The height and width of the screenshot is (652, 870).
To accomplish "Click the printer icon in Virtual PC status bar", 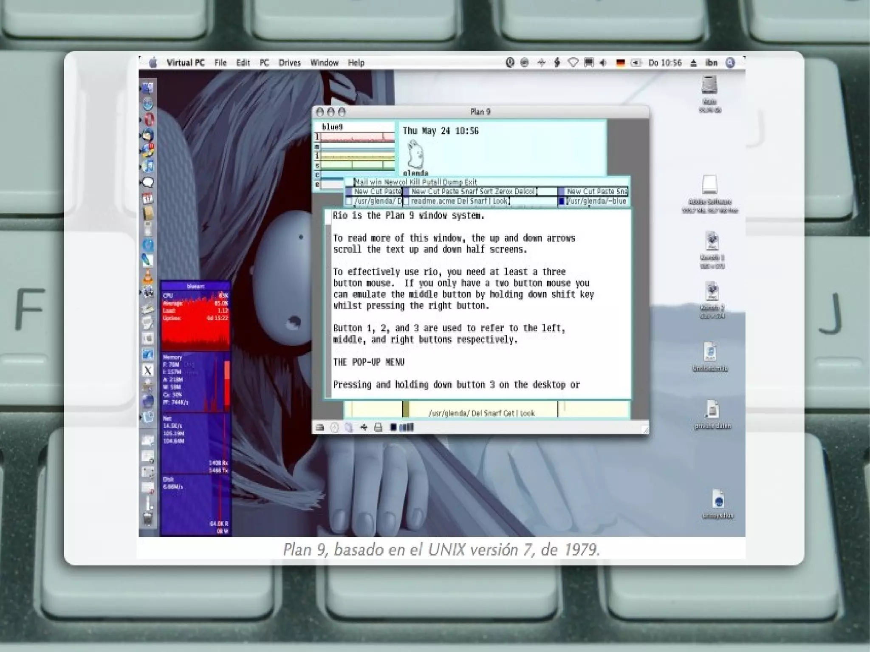I will 378,427.
